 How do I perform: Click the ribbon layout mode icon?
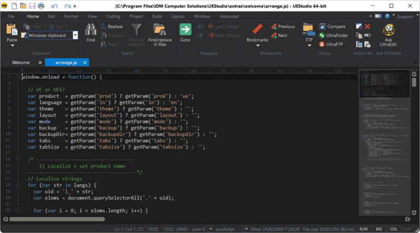click(378, 16)
